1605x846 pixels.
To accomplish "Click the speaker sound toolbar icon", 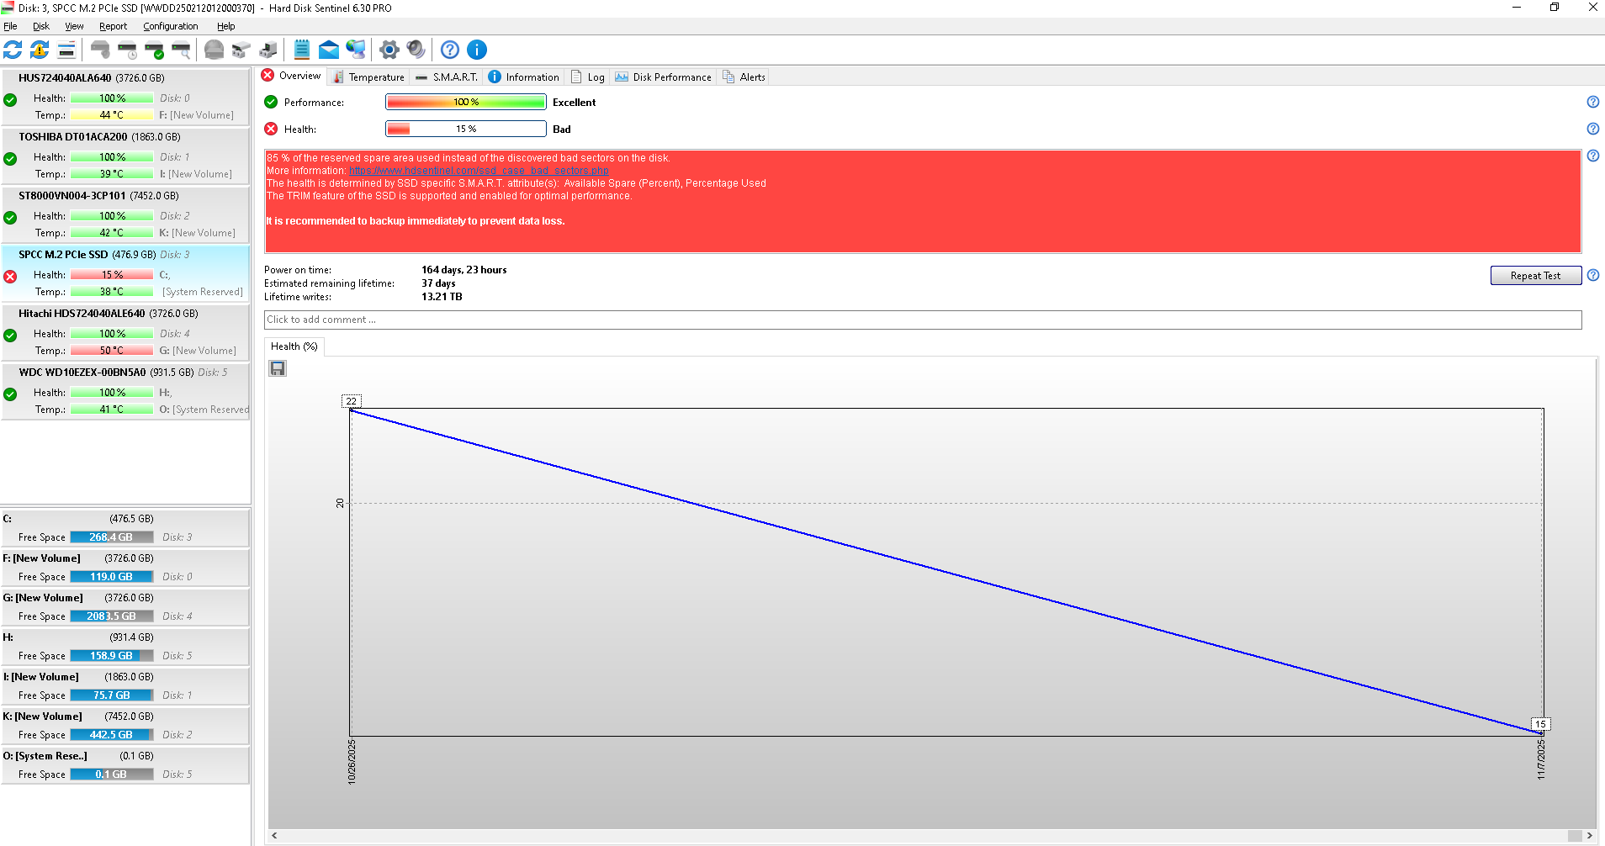I will (x=416, y=50).
